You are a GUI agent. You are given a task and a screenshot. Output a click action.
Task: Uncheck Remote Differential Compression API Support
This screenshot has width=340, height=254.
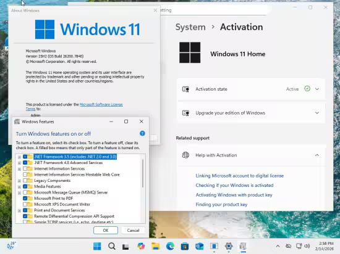25,216
